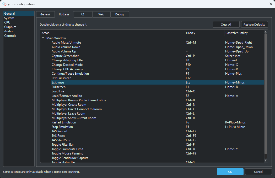This screenshot has width=275, height=178.
Task: Click the Home+Y controller binding
Action: click(231, 149)
